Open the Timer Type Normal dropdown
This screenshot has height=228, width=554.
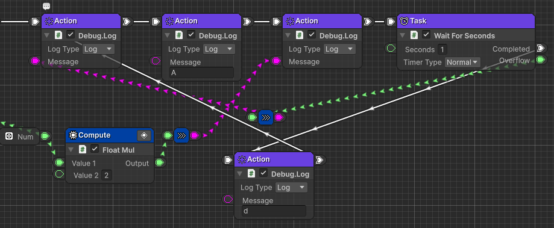(462, 63)
